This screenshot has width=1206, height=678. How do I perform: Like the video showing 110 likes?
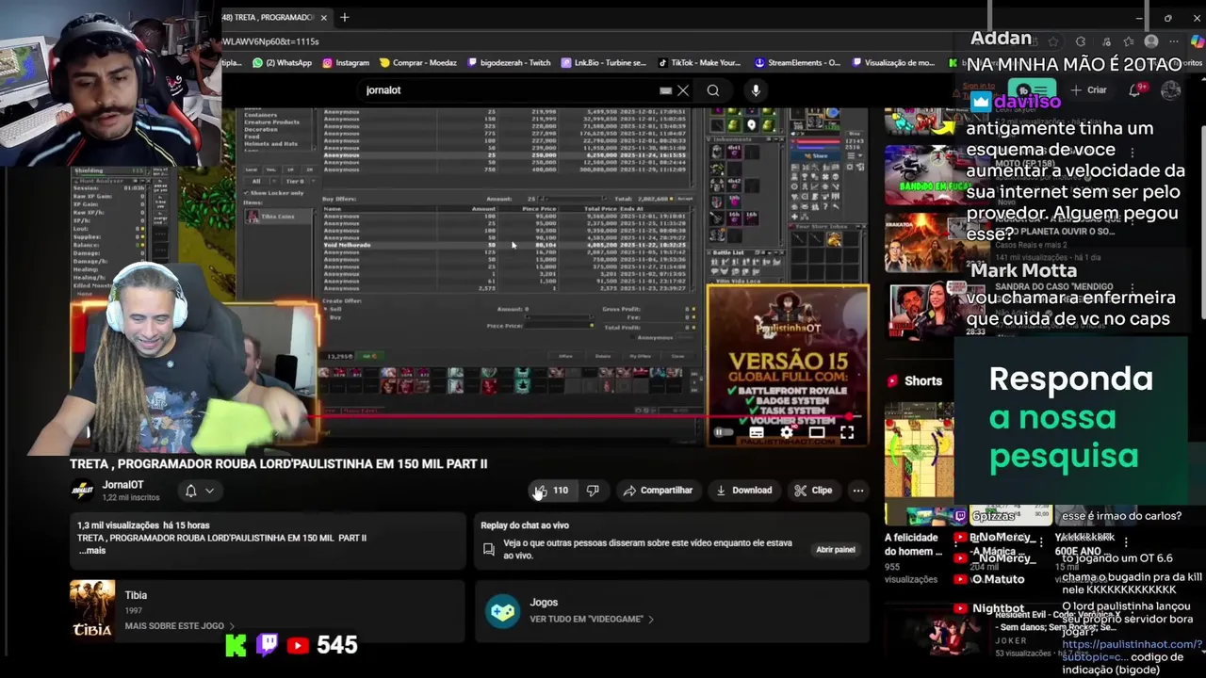click(552, 491)
